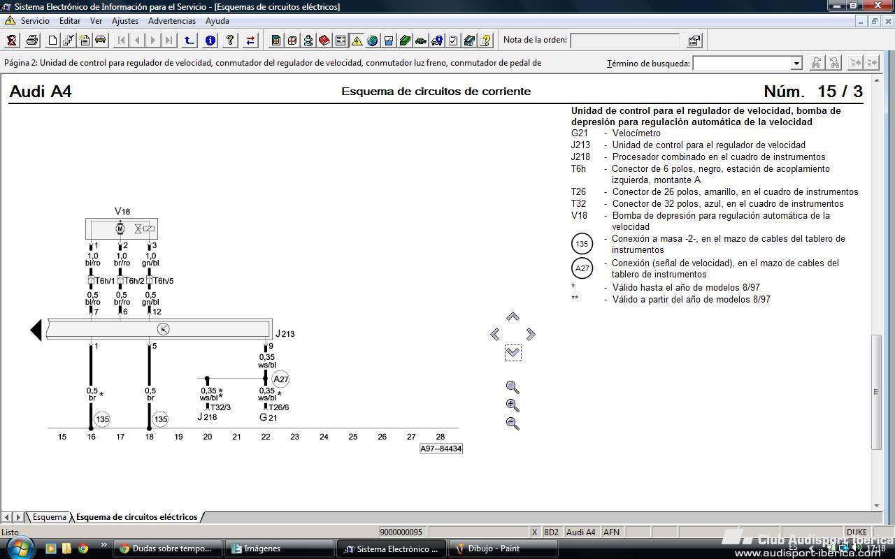The image size is (895, 559).
Task: Open the Ajustes menu
Action: 125,21
